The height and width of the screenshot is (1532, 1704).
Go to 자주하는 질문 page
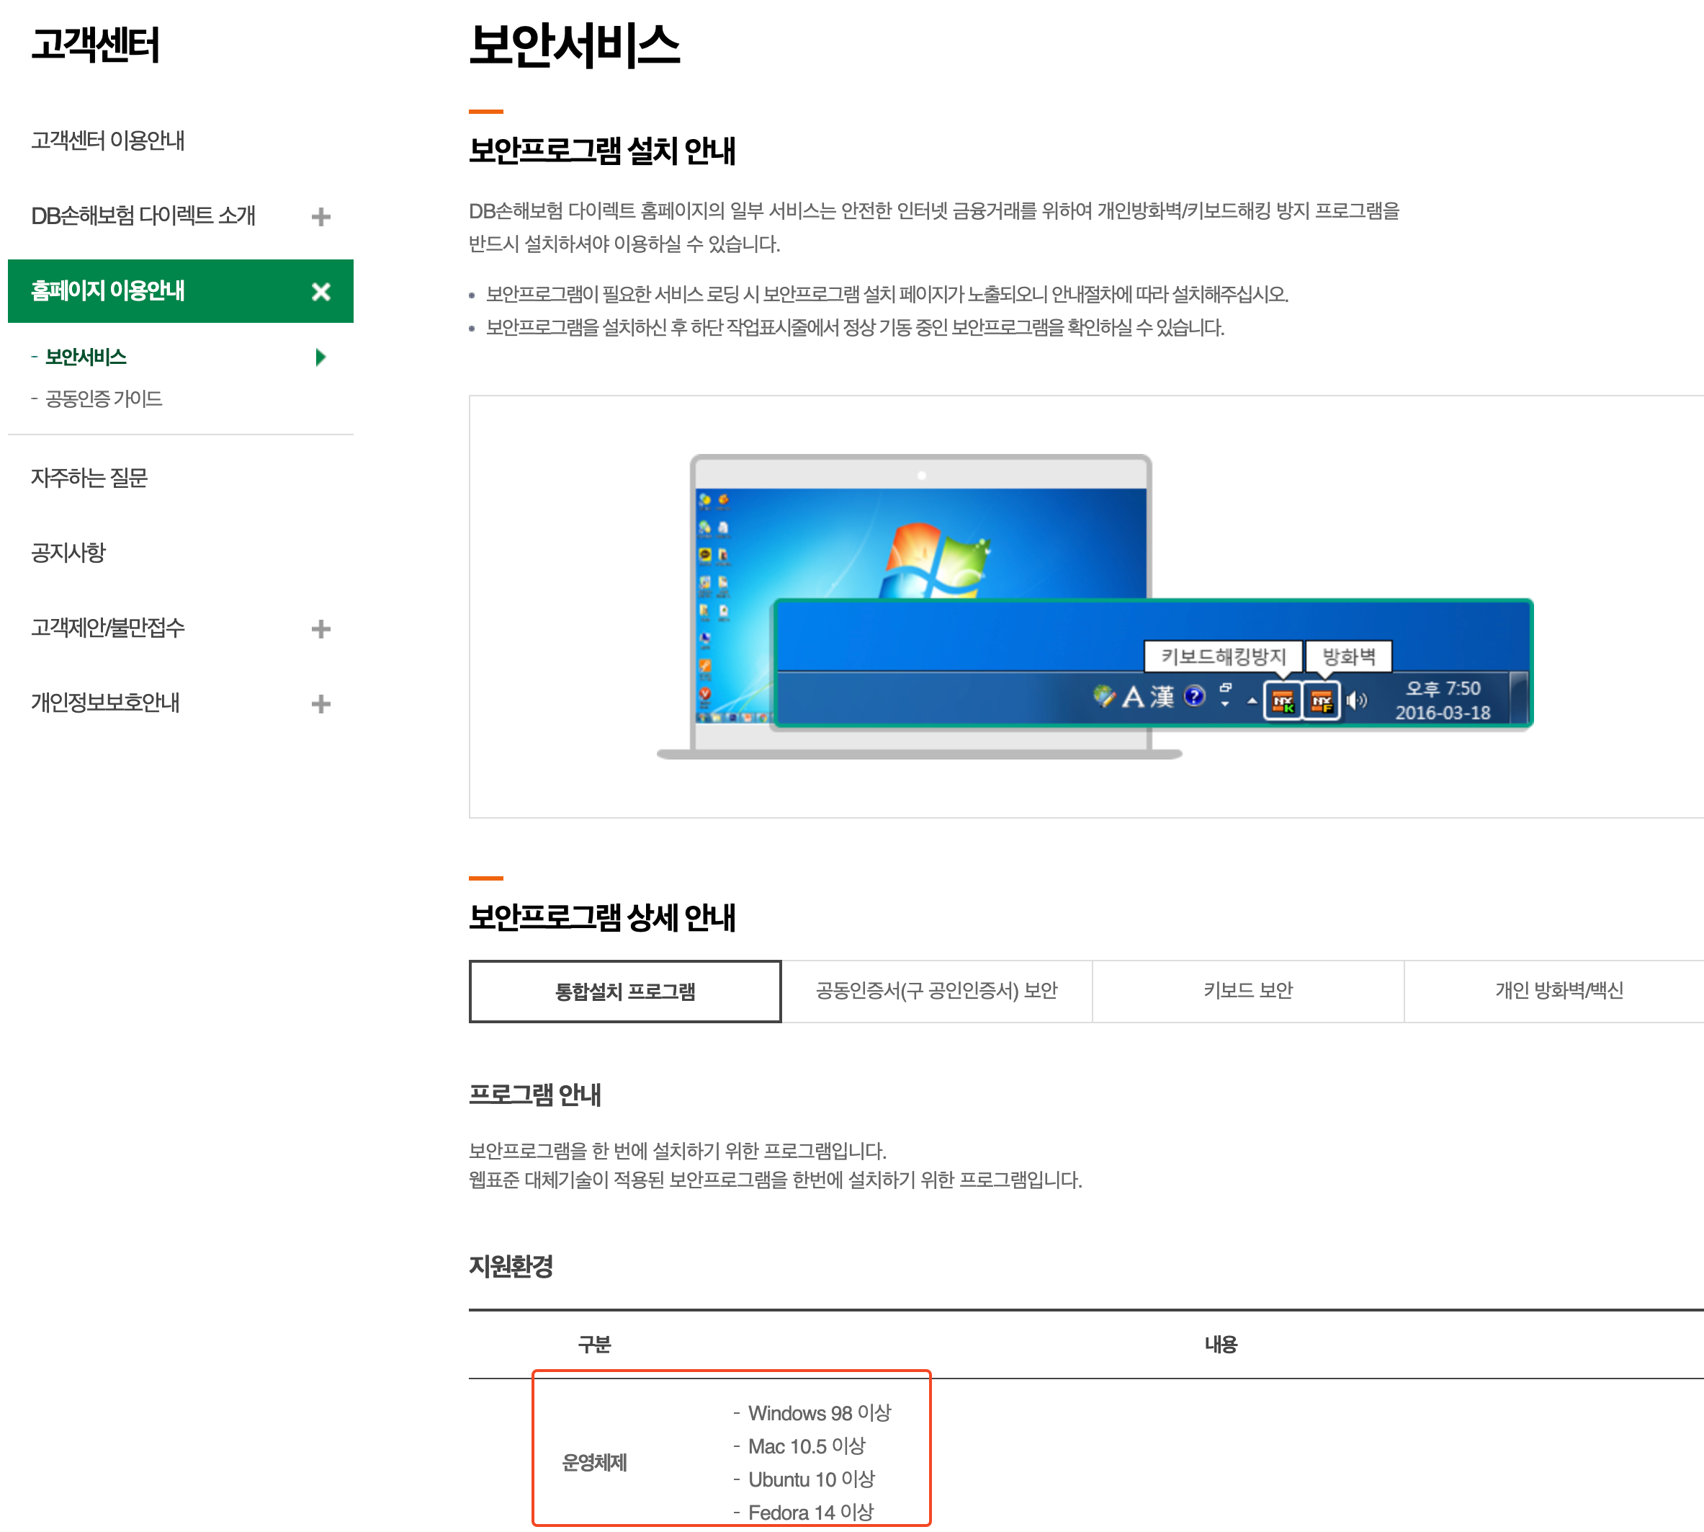[x=89, y=477]
